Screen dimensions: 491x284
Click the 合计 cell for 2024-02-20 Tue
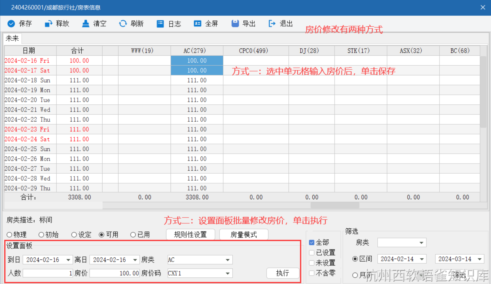(79, 100)
